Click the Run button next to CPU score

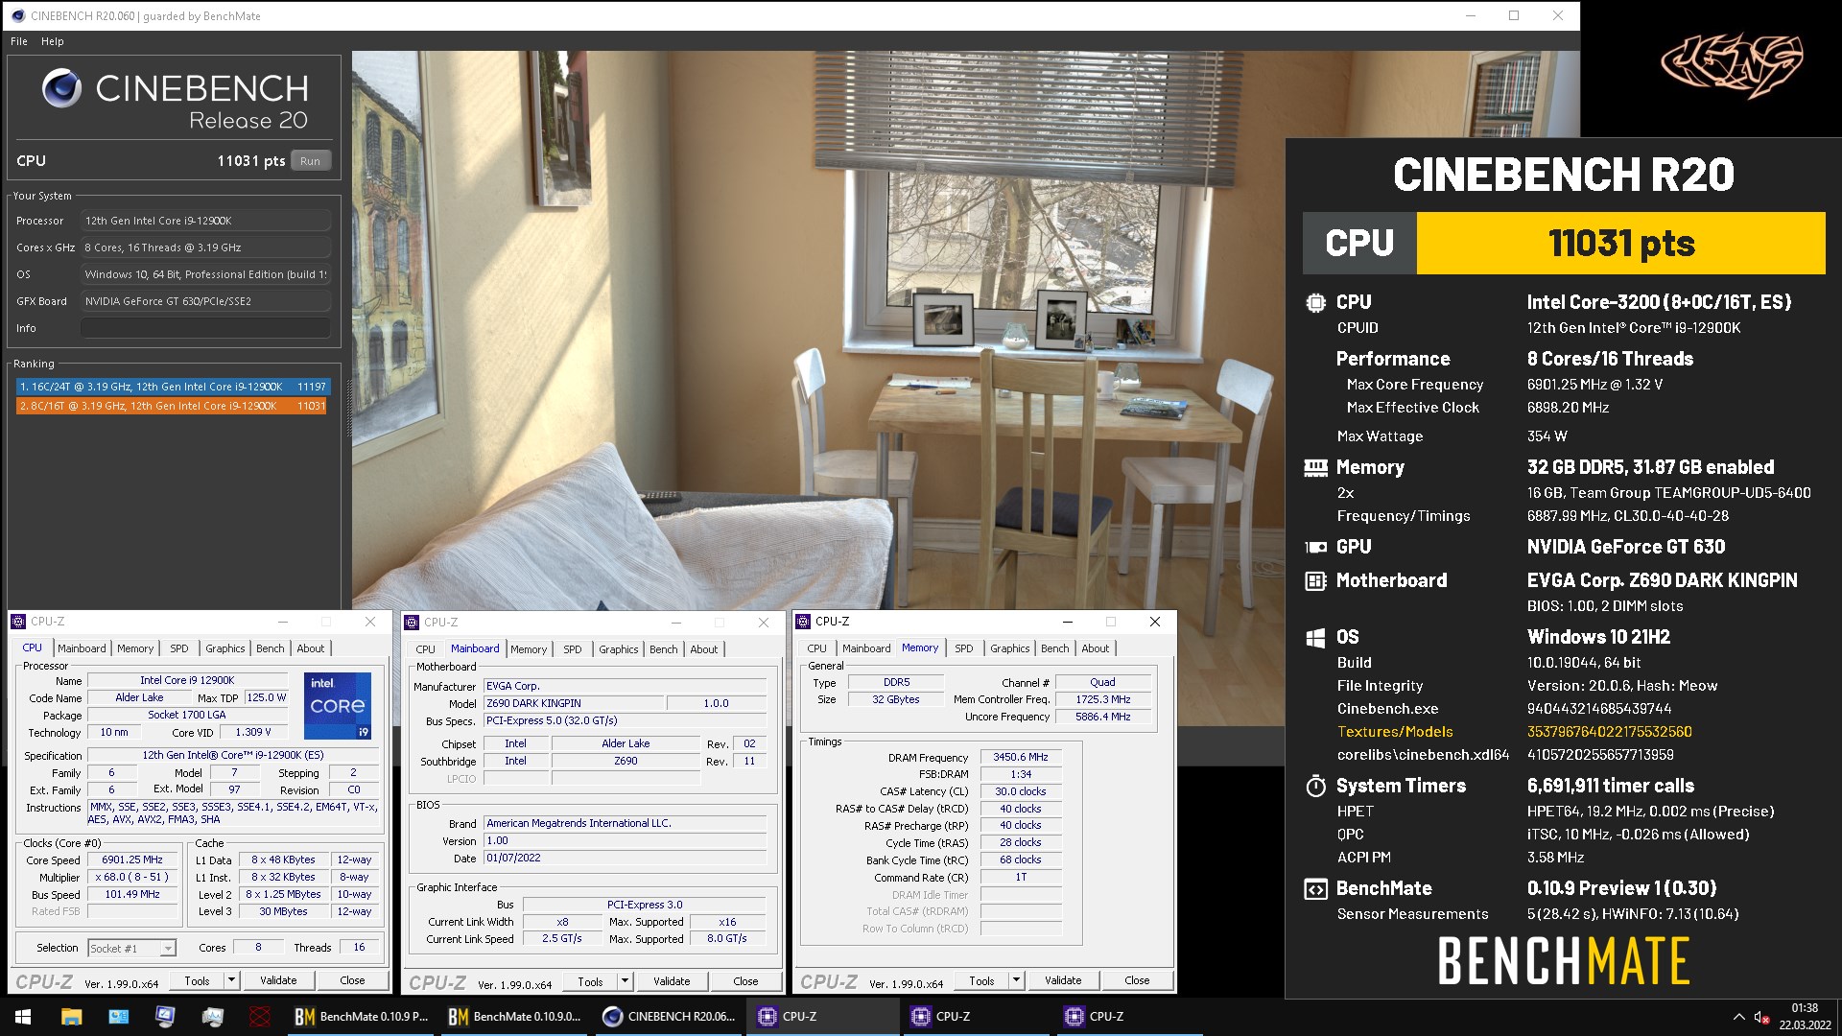click(x=310, y=161)
